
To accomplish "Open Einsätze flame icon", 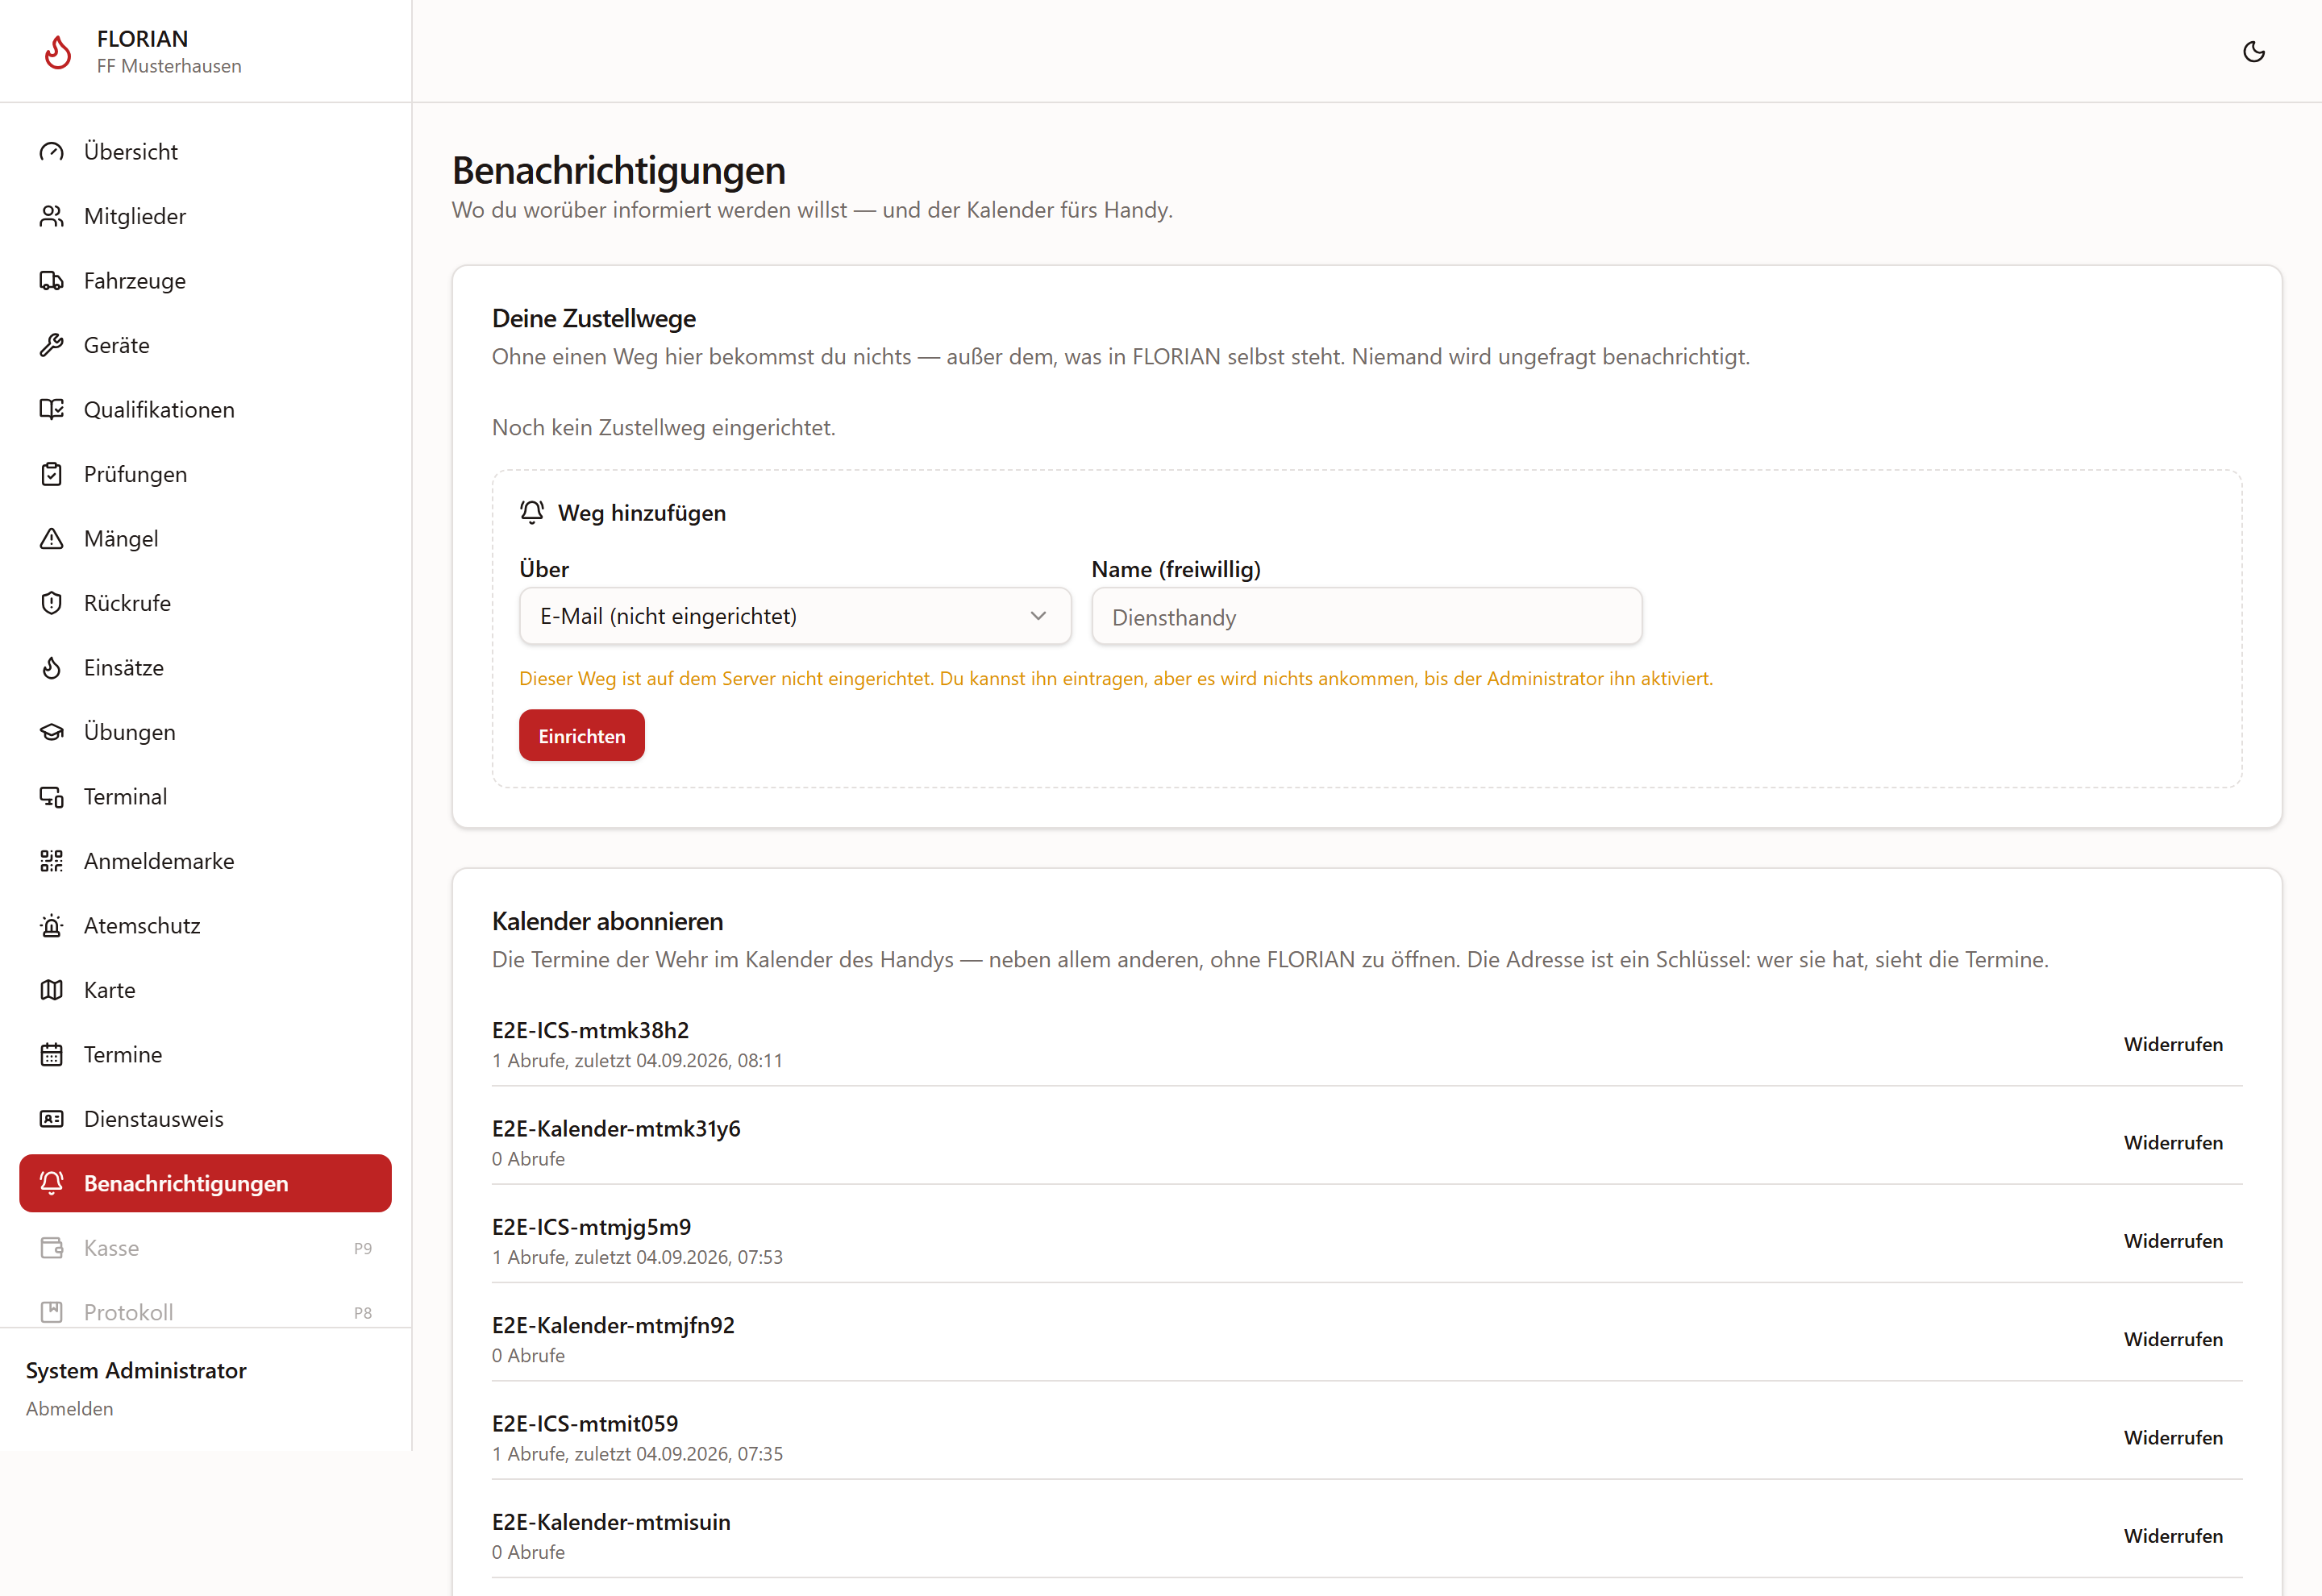I will pos(51,668).
